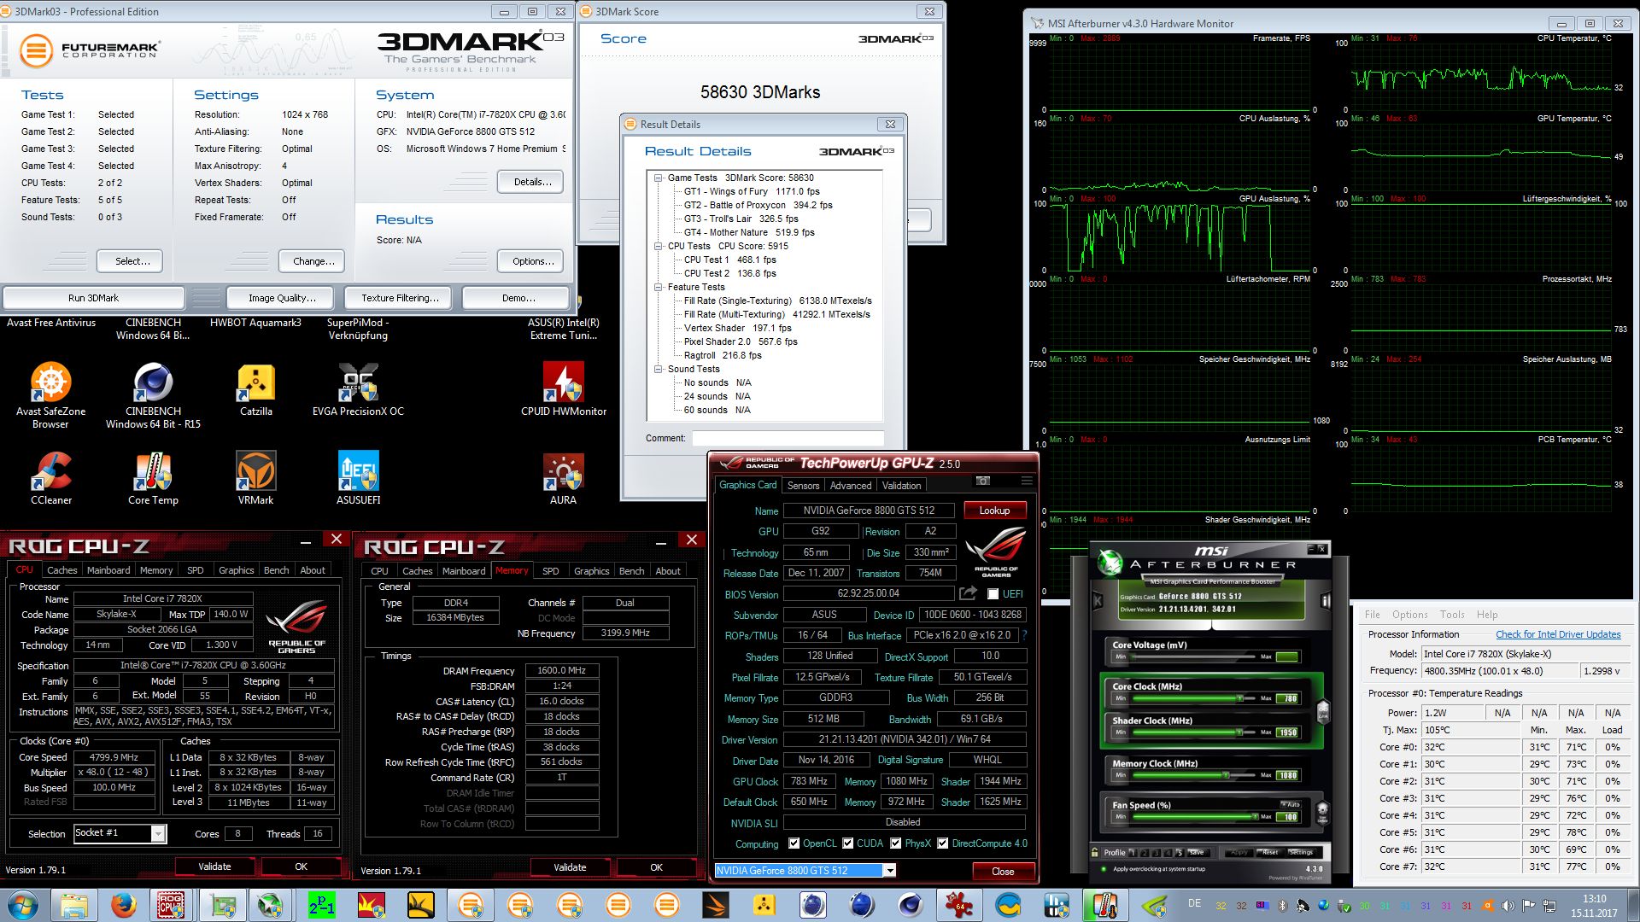Collapse the Game Tests tree node
This screenshot has height=922, width=1640.
(659, 178)
